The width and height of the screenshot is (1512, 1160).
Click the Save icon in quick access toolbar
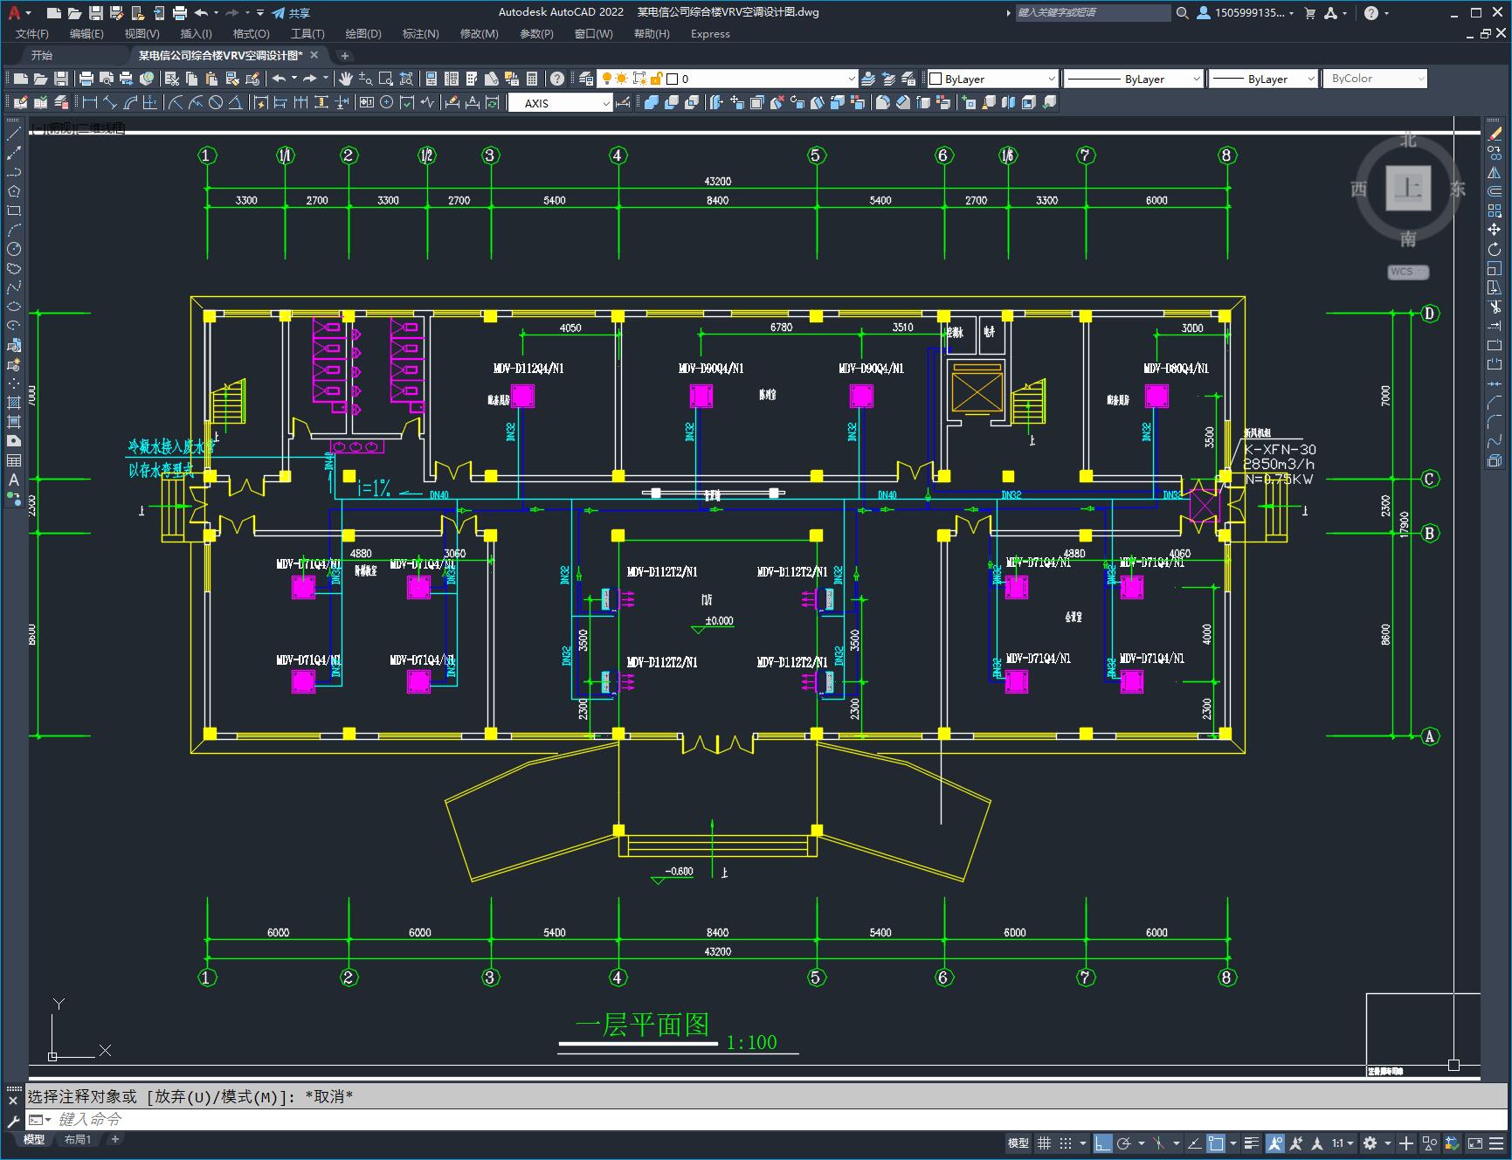tap(96, 13)
